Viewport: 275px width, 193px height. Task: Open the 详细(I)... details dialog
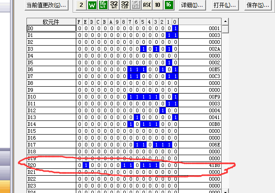[190, 5]
